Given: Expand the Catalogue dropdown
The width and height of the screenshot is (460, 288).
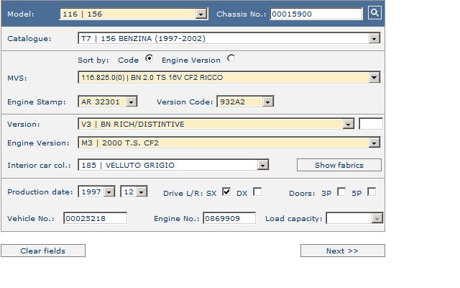Looking at the screenshot, I should [374, 39].
